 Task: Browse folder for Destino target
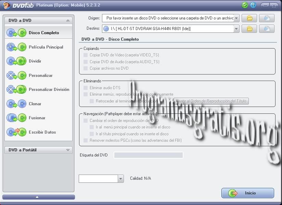(x=249, y=29)
